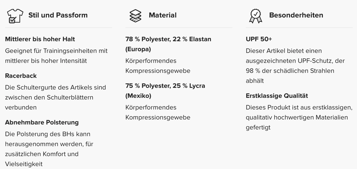Click the stacked fabric layers Material icon
This screenshot has width=357, height=169.
(135, 16)
